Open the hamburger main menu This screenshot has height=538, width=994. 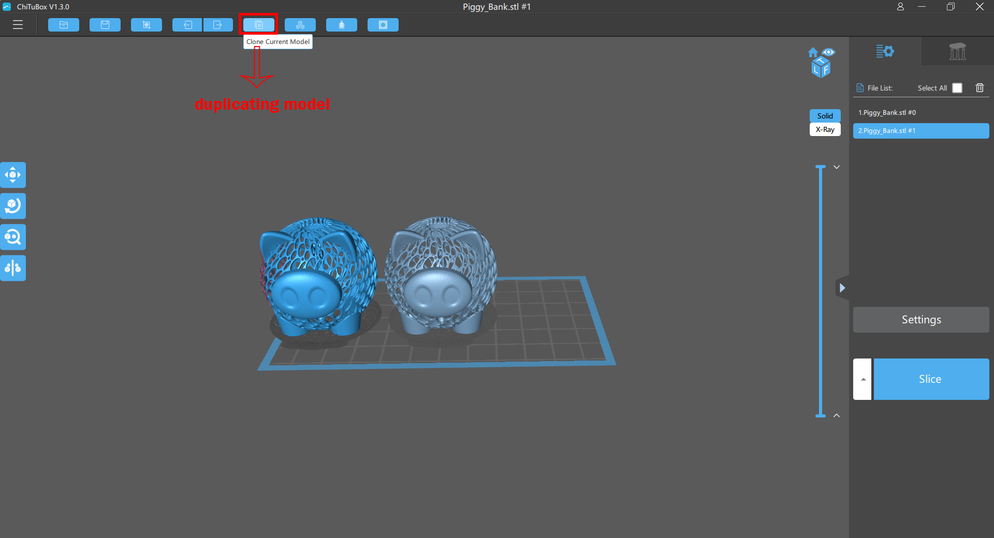pyautogui.click(x=18, y=25)
